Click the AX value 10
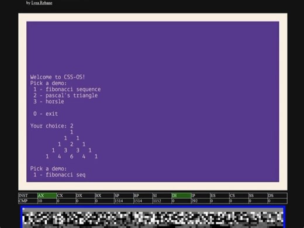Viewport: 304px width, 228px height. pos(47,201)
